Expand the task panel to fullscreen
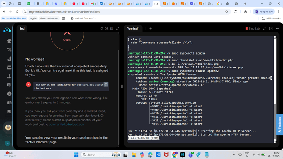The image size is (283, 159). click(118, 29)
